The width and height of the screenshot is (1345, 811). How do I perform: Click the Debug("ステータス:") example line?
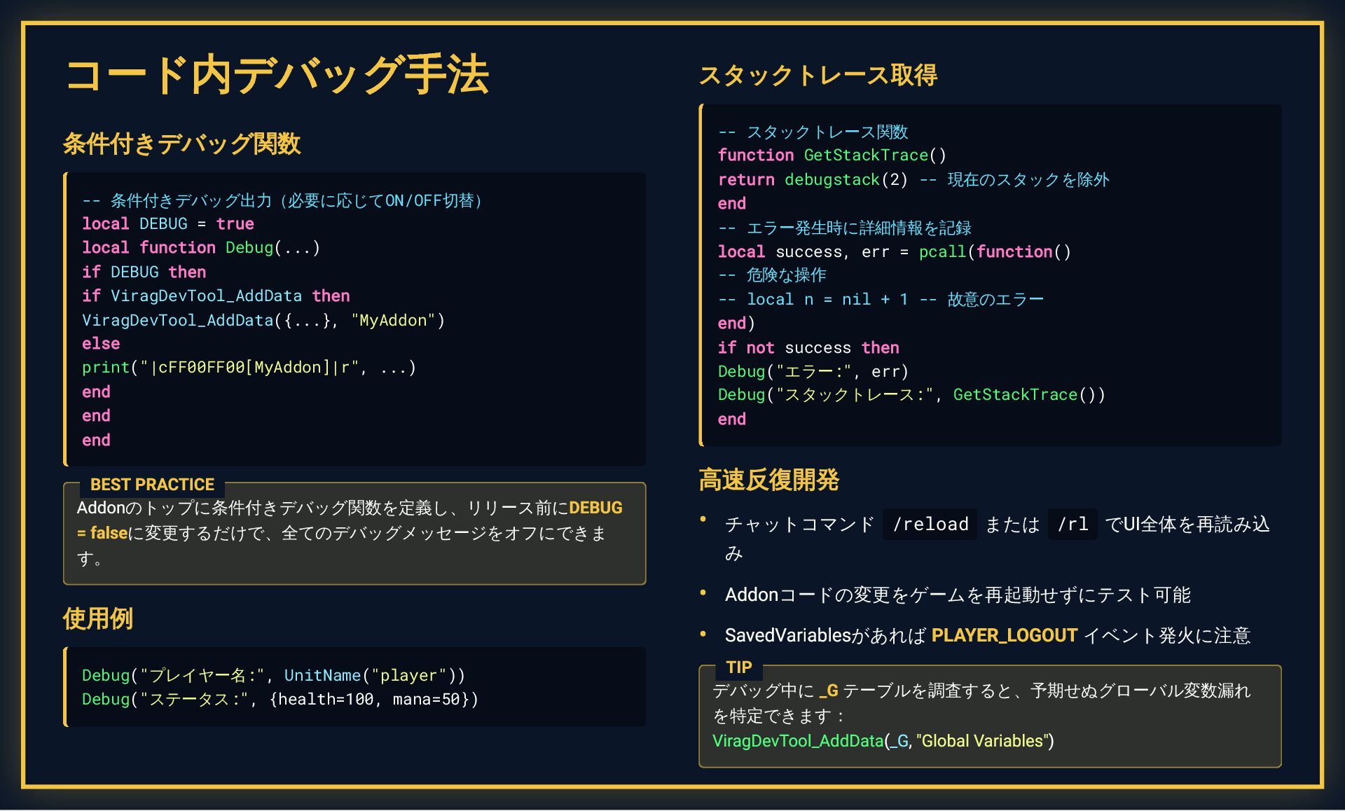click(280, 699)
